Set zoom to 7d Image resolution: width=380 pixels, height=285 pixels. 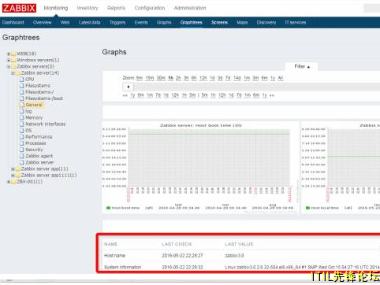coord(228,78)
